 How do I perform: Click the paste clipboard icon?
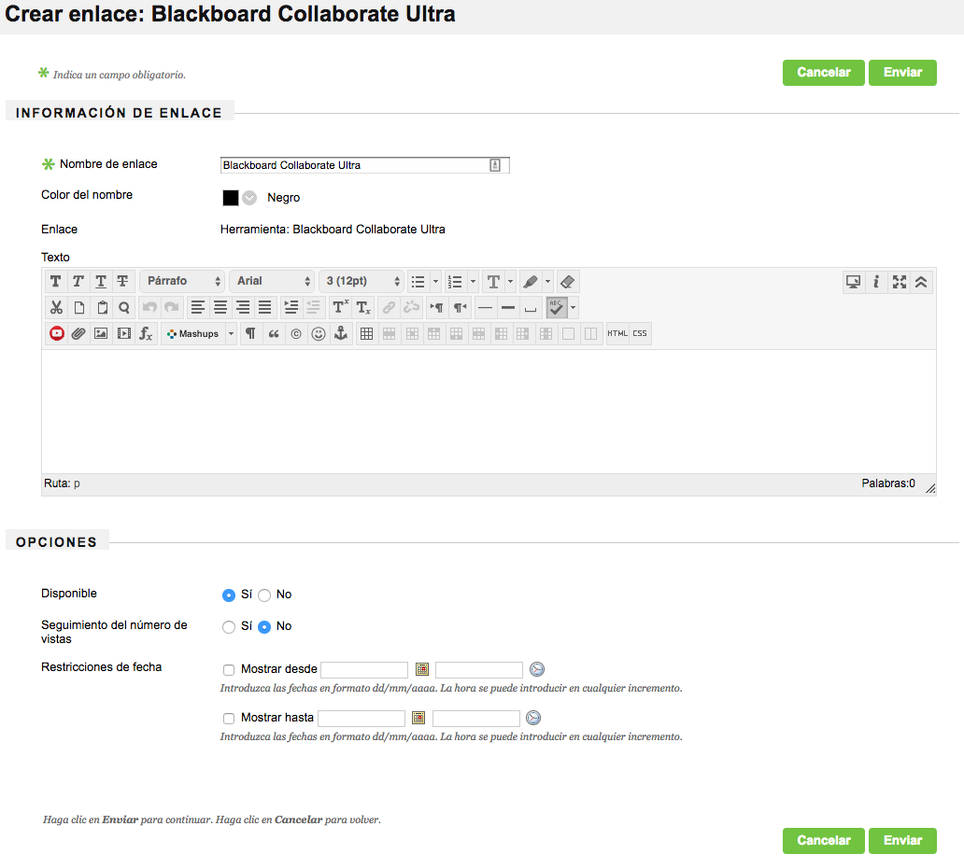tap(102, 307)
